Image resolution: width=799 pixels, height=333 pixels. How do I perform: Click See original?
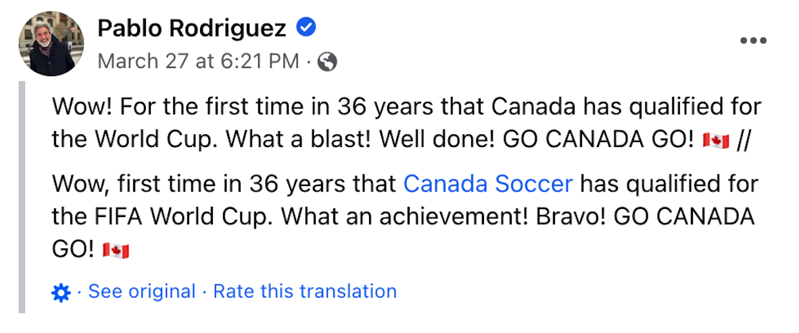point(142,292)
